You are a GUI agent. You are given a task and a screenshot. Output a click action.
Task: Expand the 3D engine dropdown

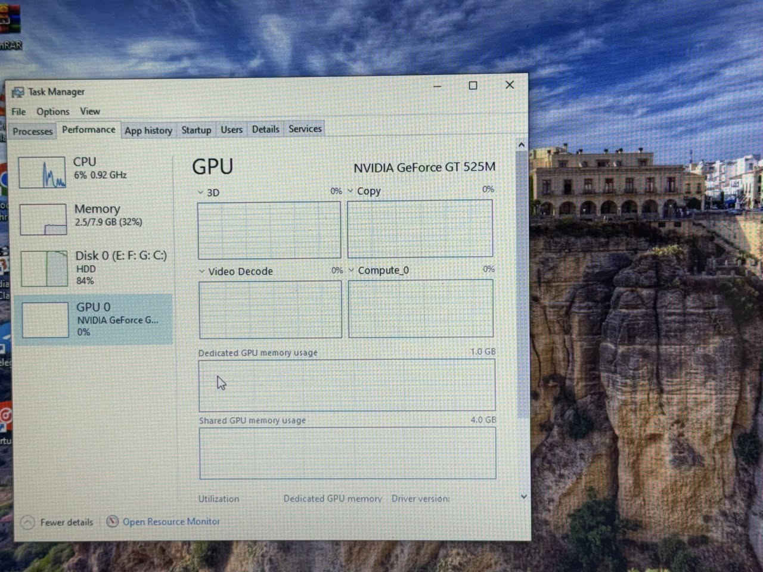(201, 192)
